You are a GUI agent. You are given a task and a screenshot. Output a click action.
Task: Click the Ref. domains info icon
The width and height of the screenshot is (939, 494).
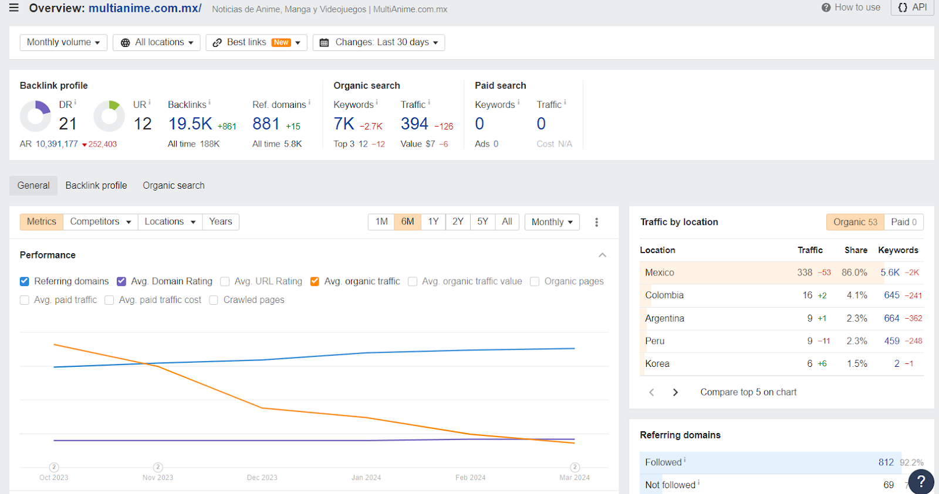tap(309, 103)
